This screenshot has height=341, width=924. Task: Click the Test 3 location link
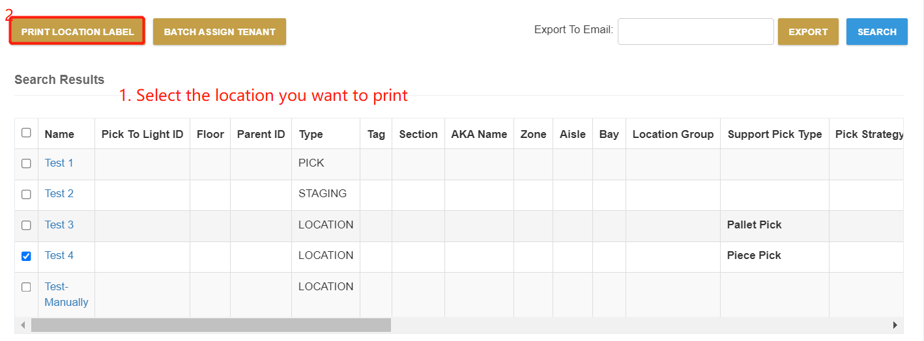tap(59, 225)
